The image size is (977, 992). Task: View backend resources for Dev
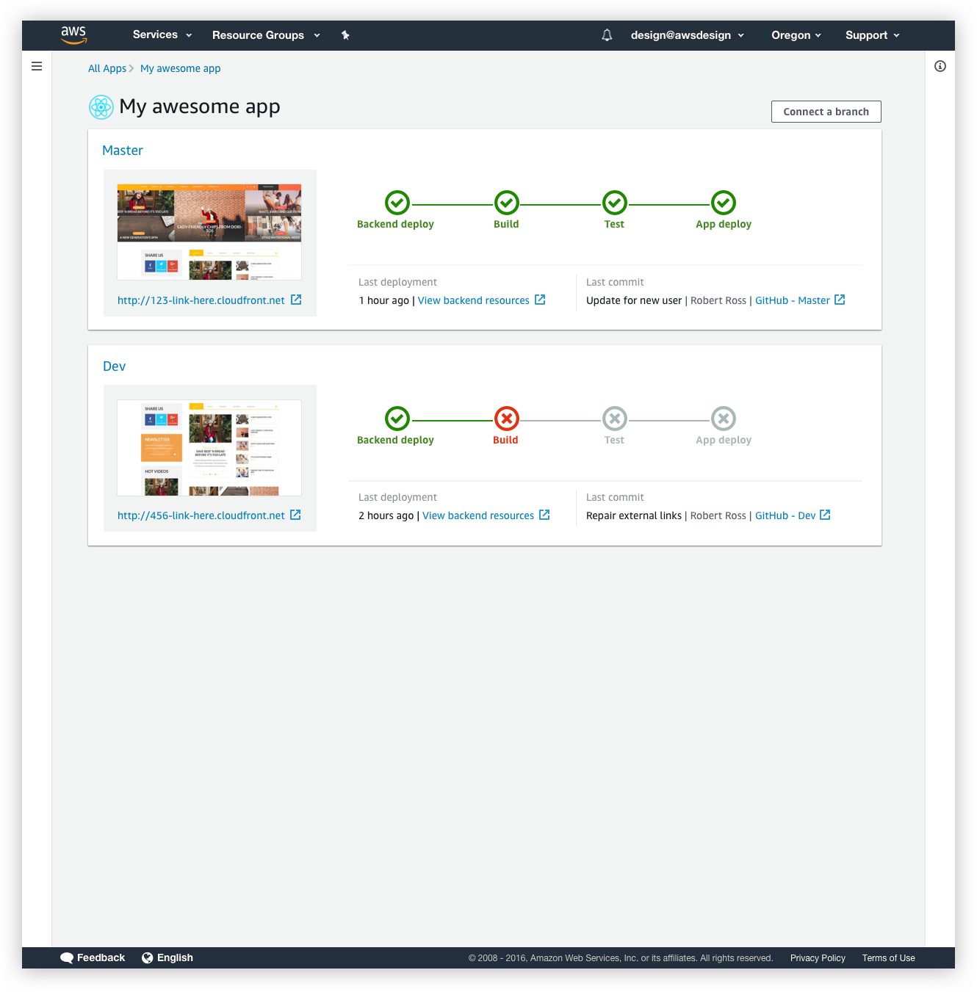pos(478,515)
